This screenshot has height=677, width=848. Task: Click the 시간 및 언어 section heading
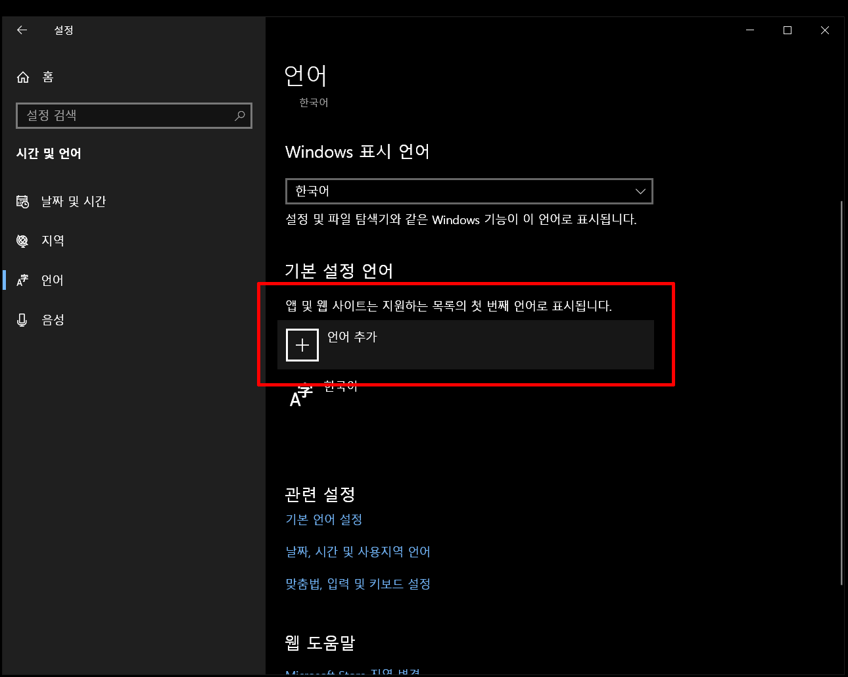click(49, 154)
